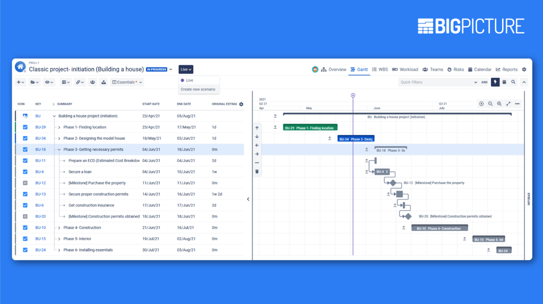Expand Phase 2- Designing the model house

[x=59, y=139]
